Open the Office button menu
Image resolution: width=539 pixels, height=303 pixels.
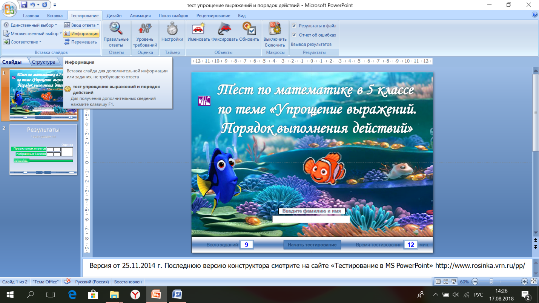(9, 9)
